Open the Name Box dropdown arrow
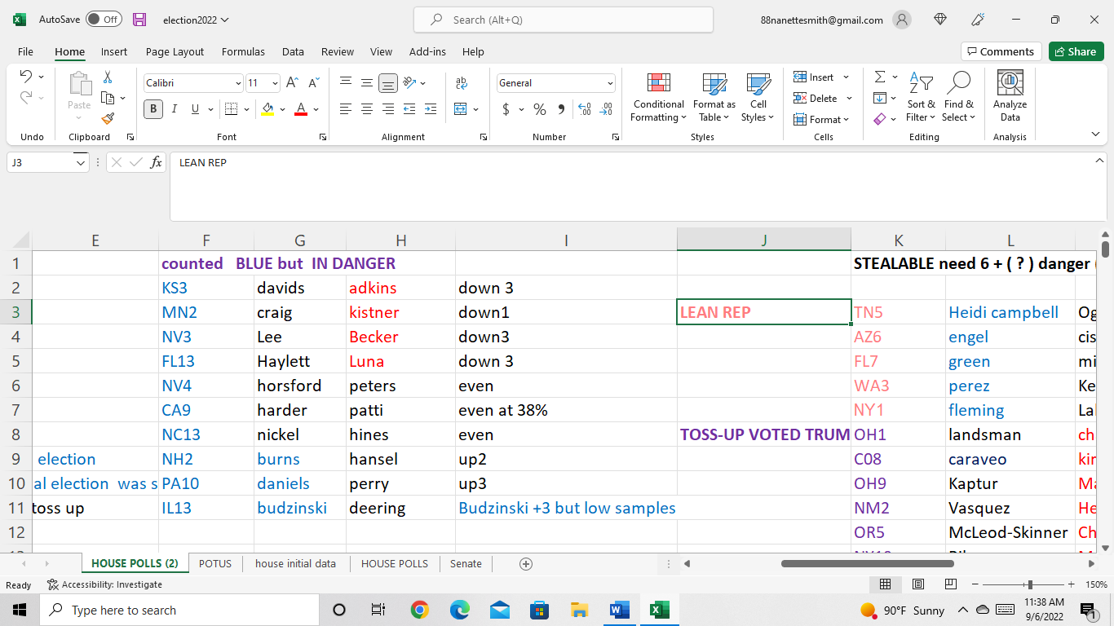Screen dimensions: 1114x626 [x=80, y=162]
